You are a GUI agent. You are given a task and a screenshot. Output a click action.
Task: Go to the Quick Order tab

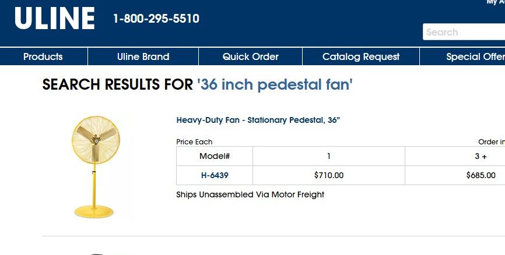point(250,56)
